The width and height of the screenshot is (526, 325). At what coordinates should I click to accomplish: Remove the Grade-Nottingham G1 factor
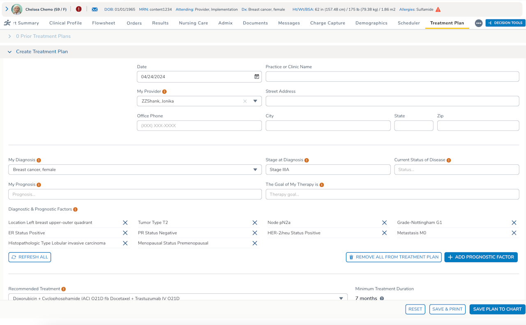click(x=514, y=223)
